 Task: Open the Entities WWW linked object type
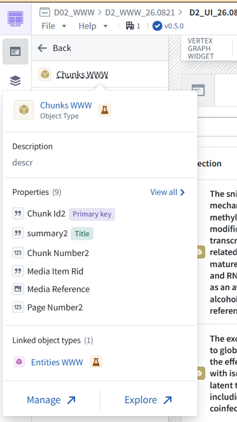(x=57, y=362)
